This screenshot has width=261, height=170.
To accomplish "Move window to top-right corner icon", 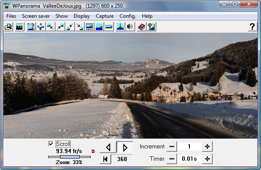I will click(x=60, y=27).
